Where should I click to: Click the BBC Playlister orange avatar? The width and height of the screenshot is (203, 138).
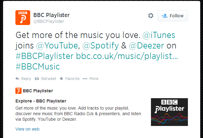[23, 18]
